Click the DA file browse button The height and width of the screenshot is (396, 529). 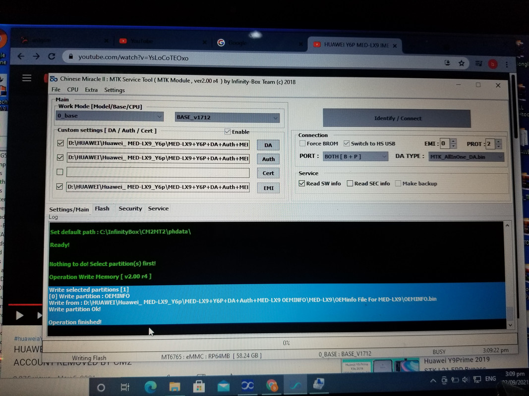click(x=268, y=145)
